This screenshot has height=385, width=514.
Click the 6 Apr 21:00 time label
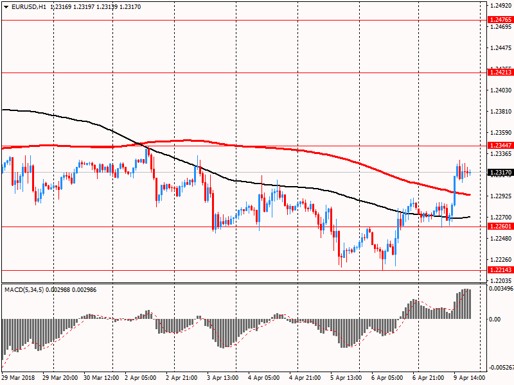pyautogui.click(x=429, y=378)
